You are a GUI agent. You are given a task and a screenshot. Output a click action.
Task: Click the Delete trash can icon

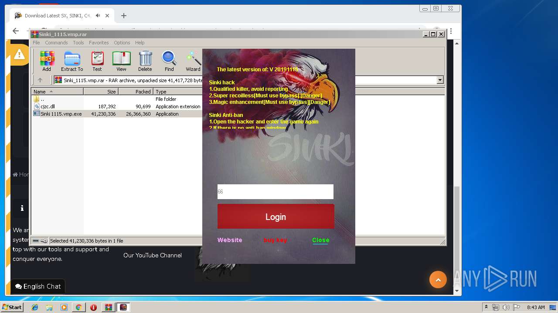click(x=145, y=61)
